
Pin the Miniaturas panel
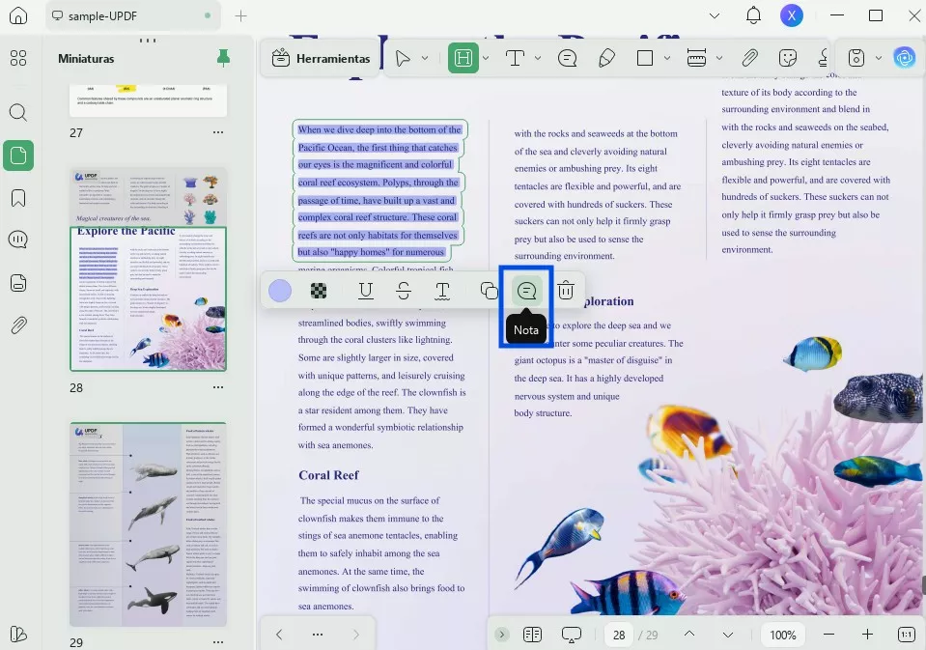(x=223, y=58)
